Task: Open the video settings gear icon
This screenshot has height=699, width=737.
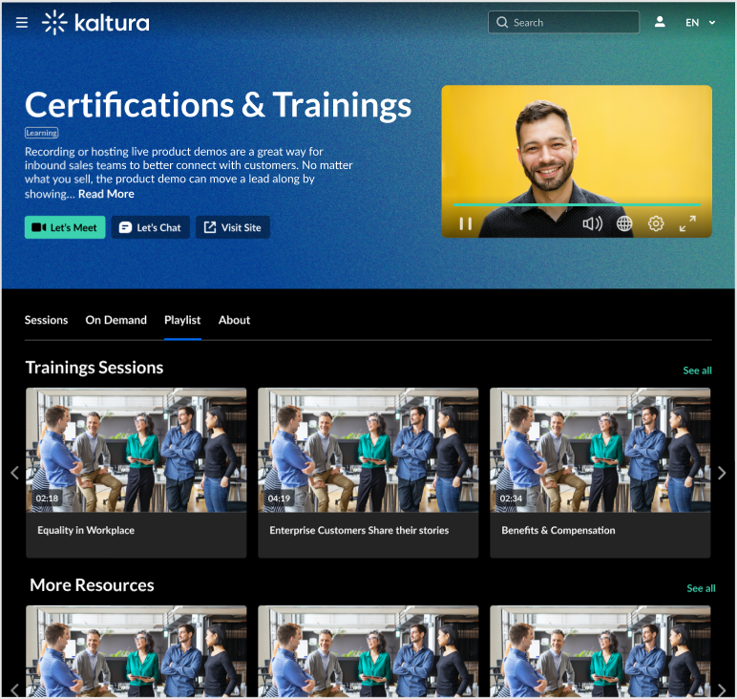Action: 656,223
